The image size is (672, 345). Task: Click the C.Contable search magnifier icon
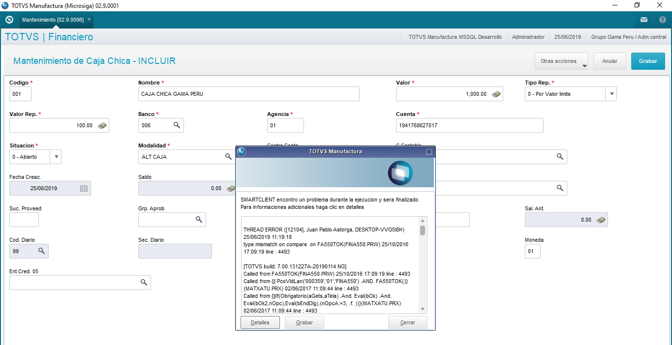coord(560,157)
